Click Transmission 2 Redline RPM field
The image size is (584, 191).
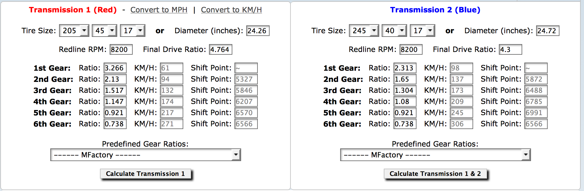tap(411, 50)
